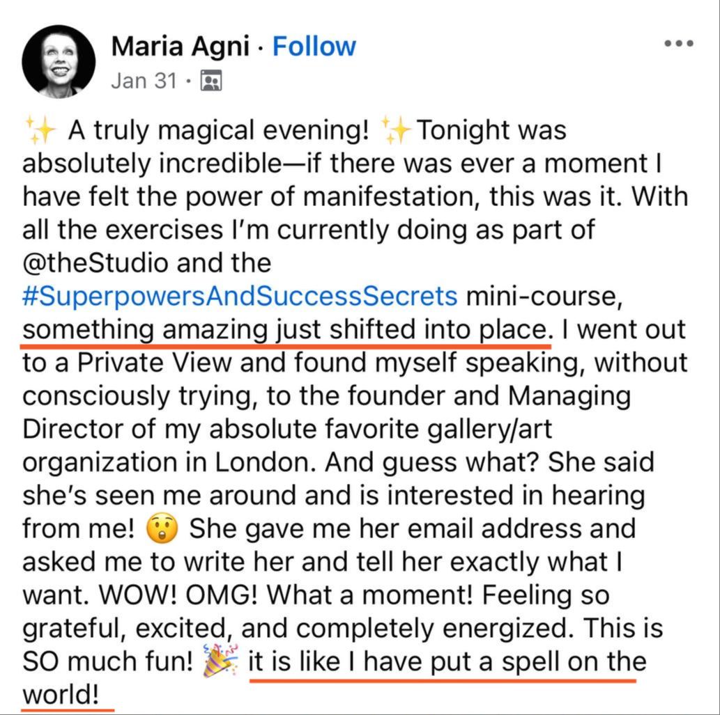Click the "A truly magical evening!" text
720x715 pixels.
(218, 130)
